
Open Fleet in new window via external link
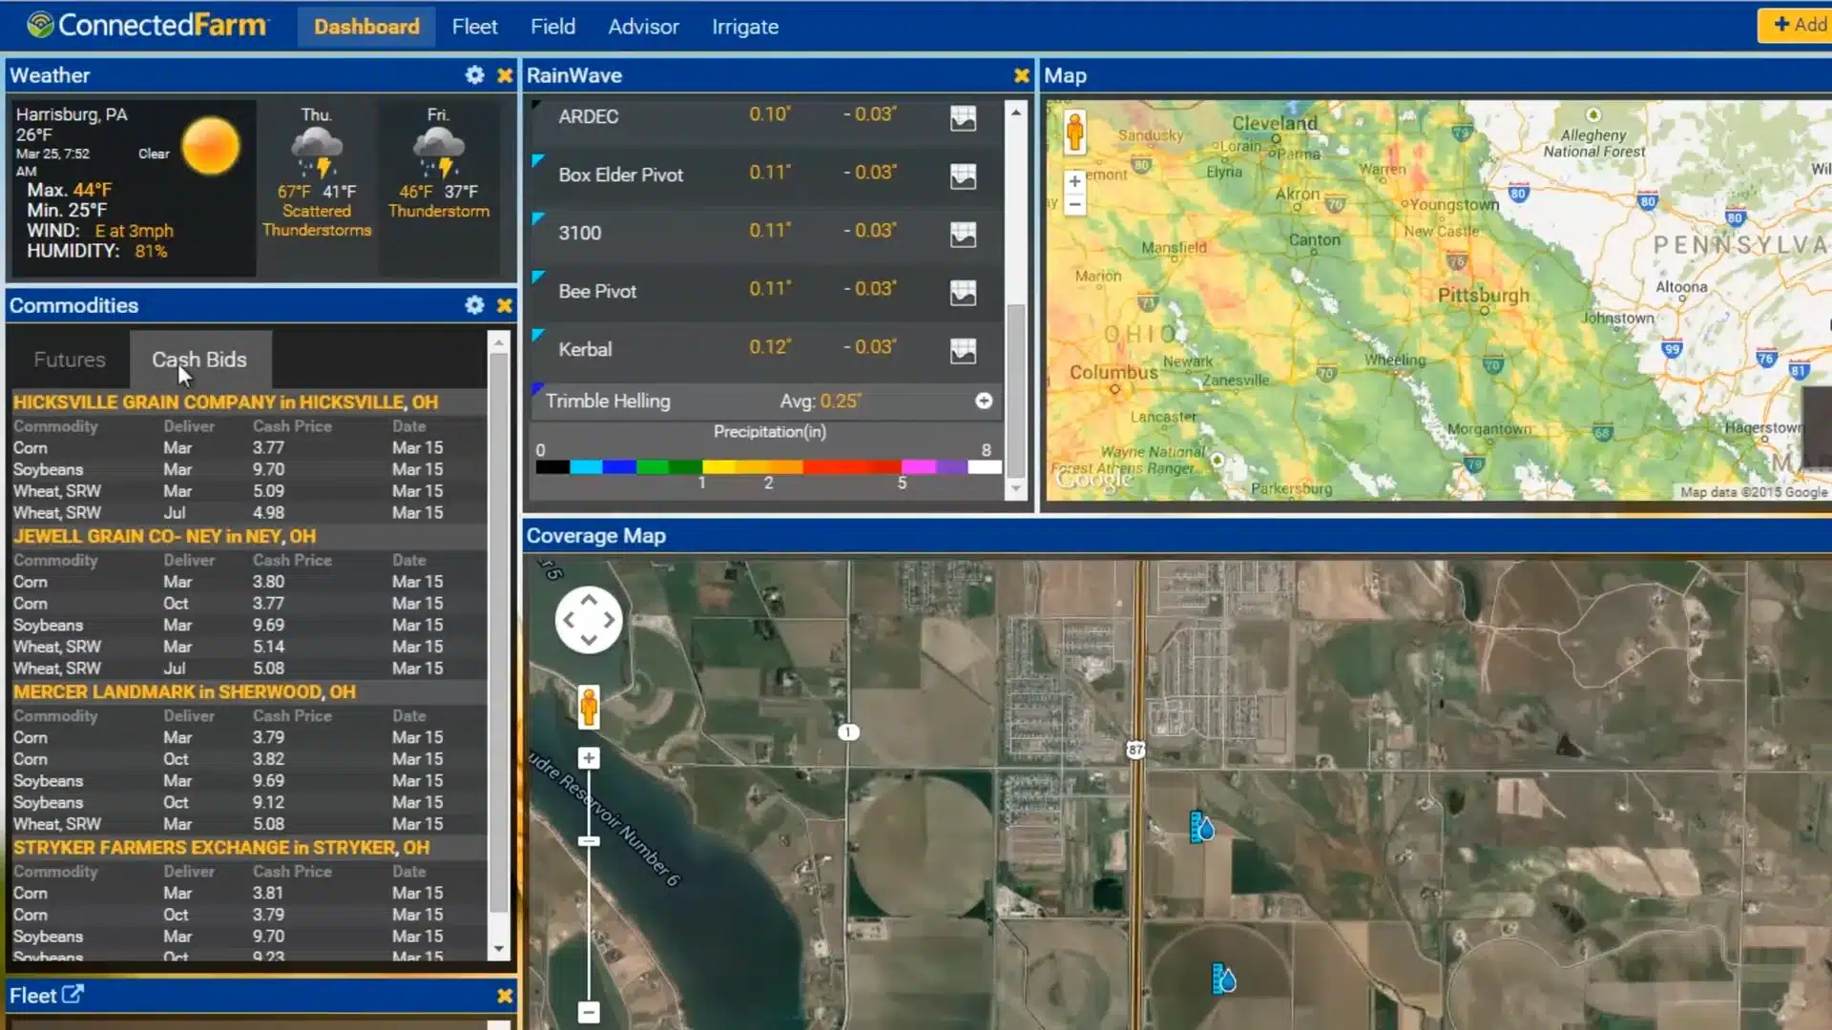click(x=71, y=994)
